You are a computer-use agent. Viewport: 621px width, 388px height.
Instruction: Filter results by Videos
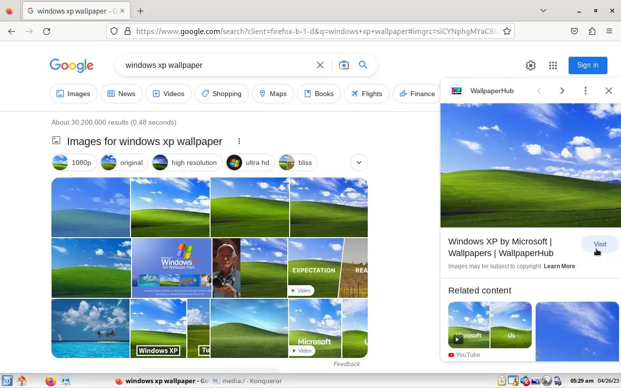(x=168, y=94)
